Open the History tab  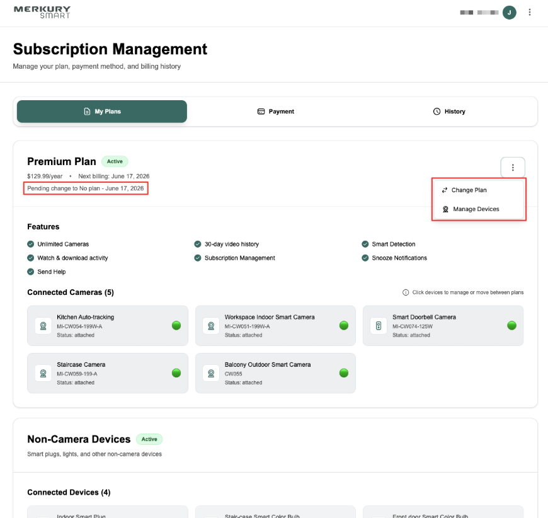point(448,112)
